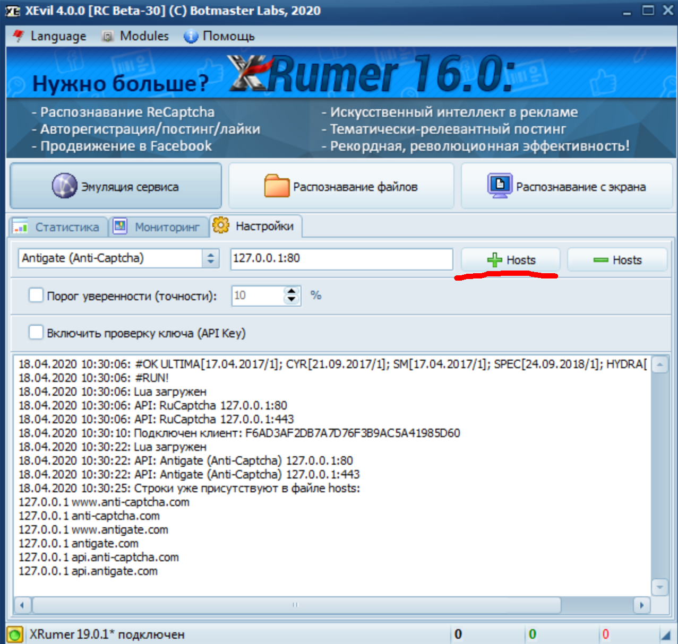Open the Antigate (Anti-Captcha) service dropdown

pyautogui.click(x=119, y=258)
